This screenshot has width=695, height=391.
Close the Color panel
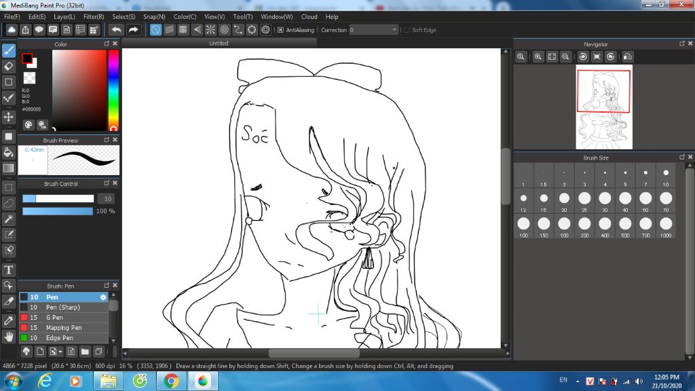pos(115,43)
